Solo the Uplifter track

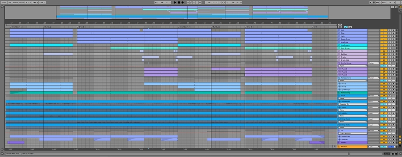coord(390,139)
